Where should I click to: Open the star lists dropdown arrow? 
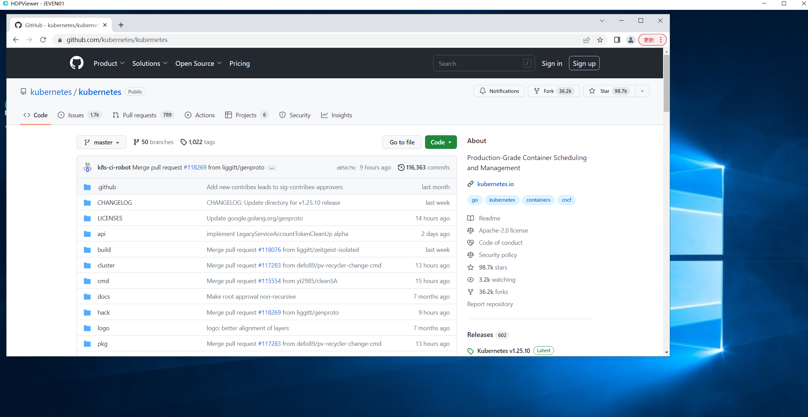pyautogui.click(x=642, y=91)
